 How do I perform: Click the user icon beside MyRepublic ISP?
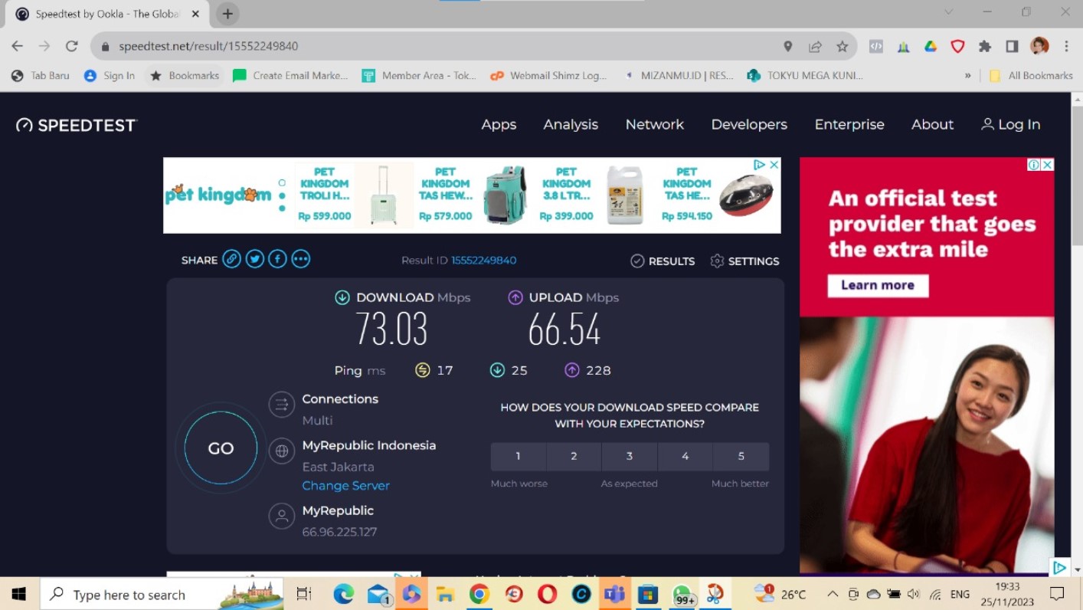click(x=282, y=517)
